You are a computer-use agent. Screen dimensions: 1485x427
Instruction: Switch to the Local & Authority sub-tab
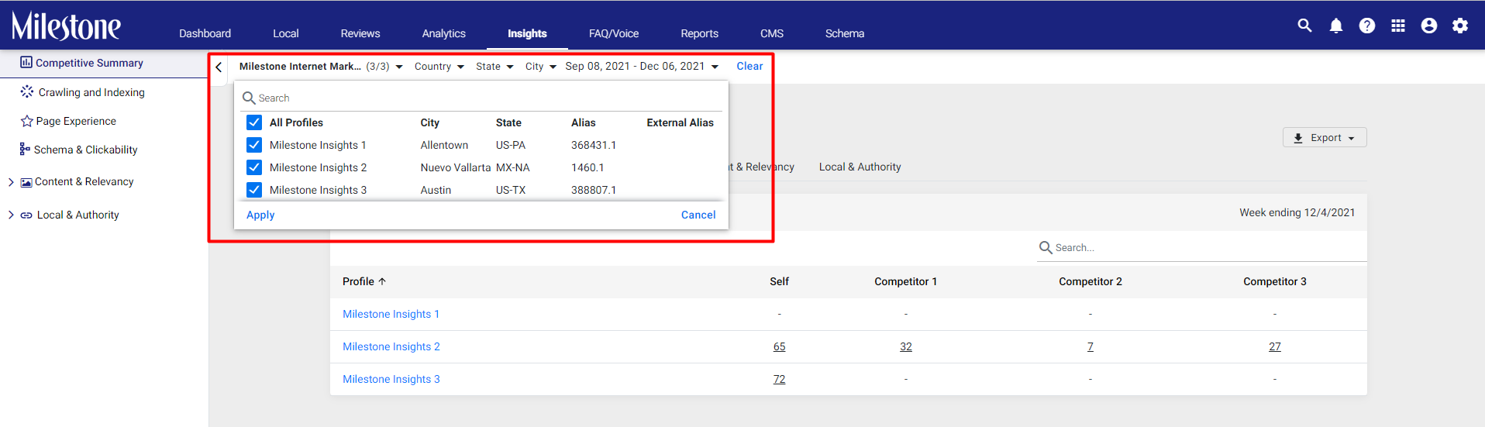860,167
